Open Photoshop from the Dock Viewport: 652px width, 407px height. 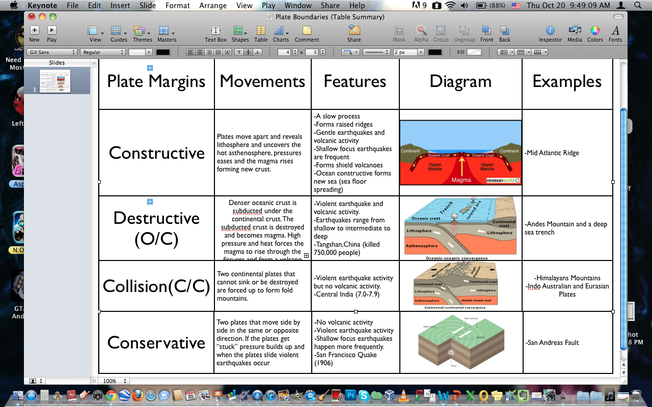(x=351, y=395)
